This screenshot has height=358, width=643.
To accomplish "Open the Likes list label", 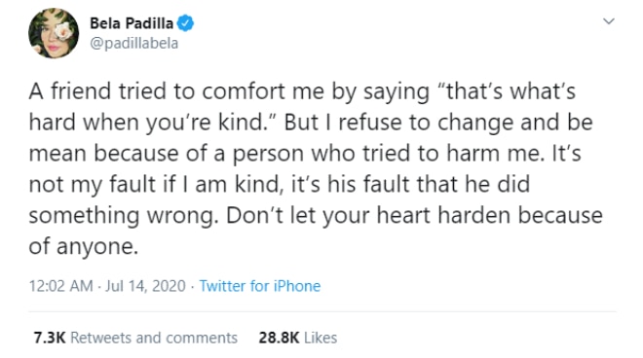I will [321, 338].
